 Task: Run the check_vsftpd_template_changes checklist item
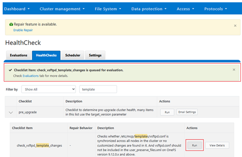(x=194, y=145)
